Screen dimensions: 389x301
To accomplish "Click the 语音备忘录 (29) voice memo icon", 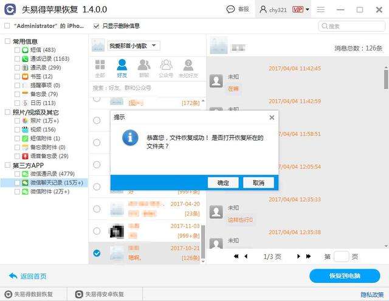I will pos(25,156).
